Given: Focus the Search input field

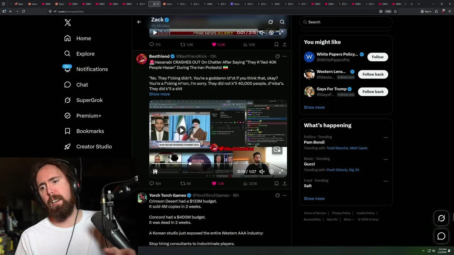Looking at the screenshot, I should (346, 22).
